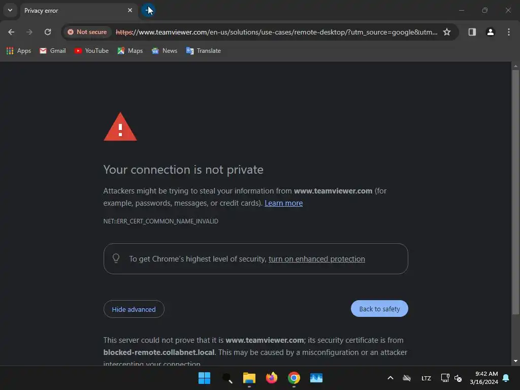Click turn on enhanced protection link
Viewport: 520px width, 390px height.
(317, 258)
